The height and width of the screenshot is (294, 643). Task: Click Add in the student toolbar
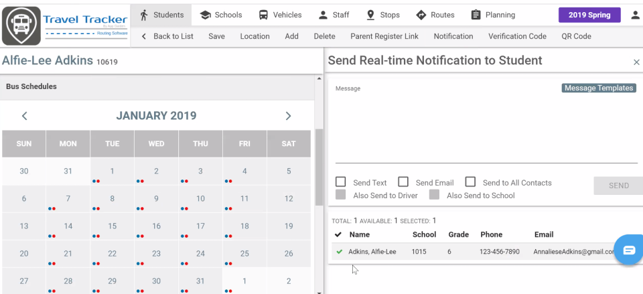coord(291,36)
